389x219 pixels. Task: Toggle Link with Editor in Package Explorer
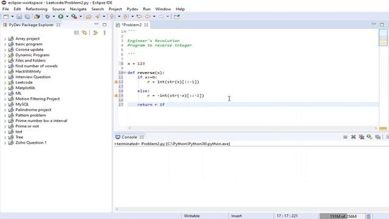pyautogui.click(x=84, y=33)
